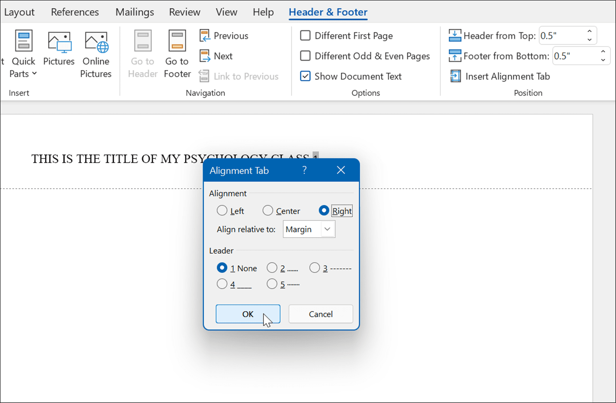
Task: Increase Footer from Bottom value with up stepper
Action: 603,52
